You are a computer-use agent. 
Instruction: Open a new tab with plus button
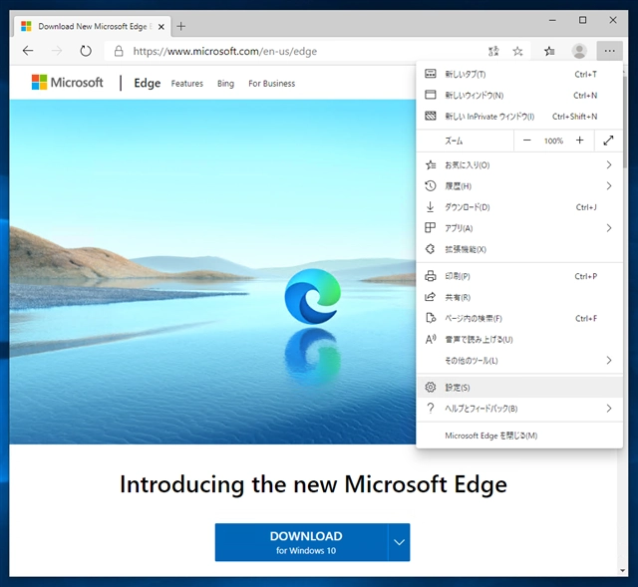click(x=181, y=27)
